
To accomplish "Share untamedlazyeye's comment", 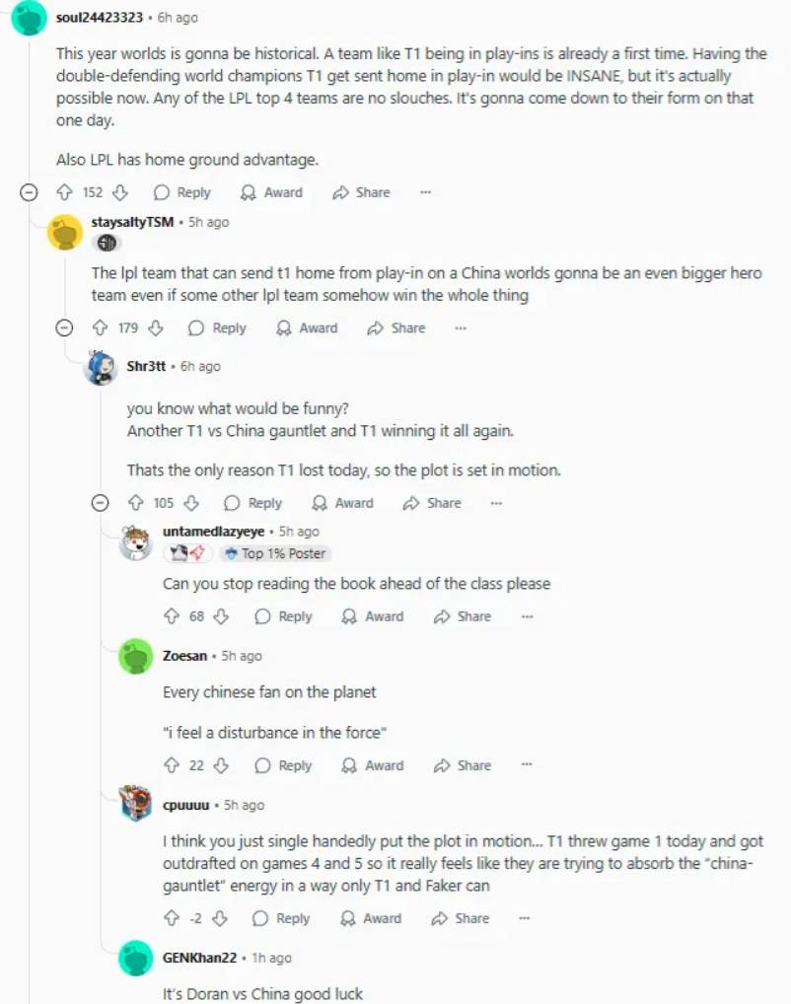I will point(462,616).
